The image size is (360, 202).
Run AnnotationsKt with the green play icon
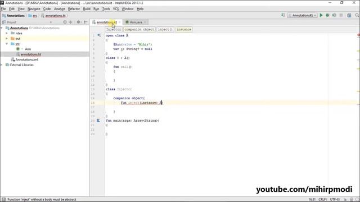coord(321,15)
